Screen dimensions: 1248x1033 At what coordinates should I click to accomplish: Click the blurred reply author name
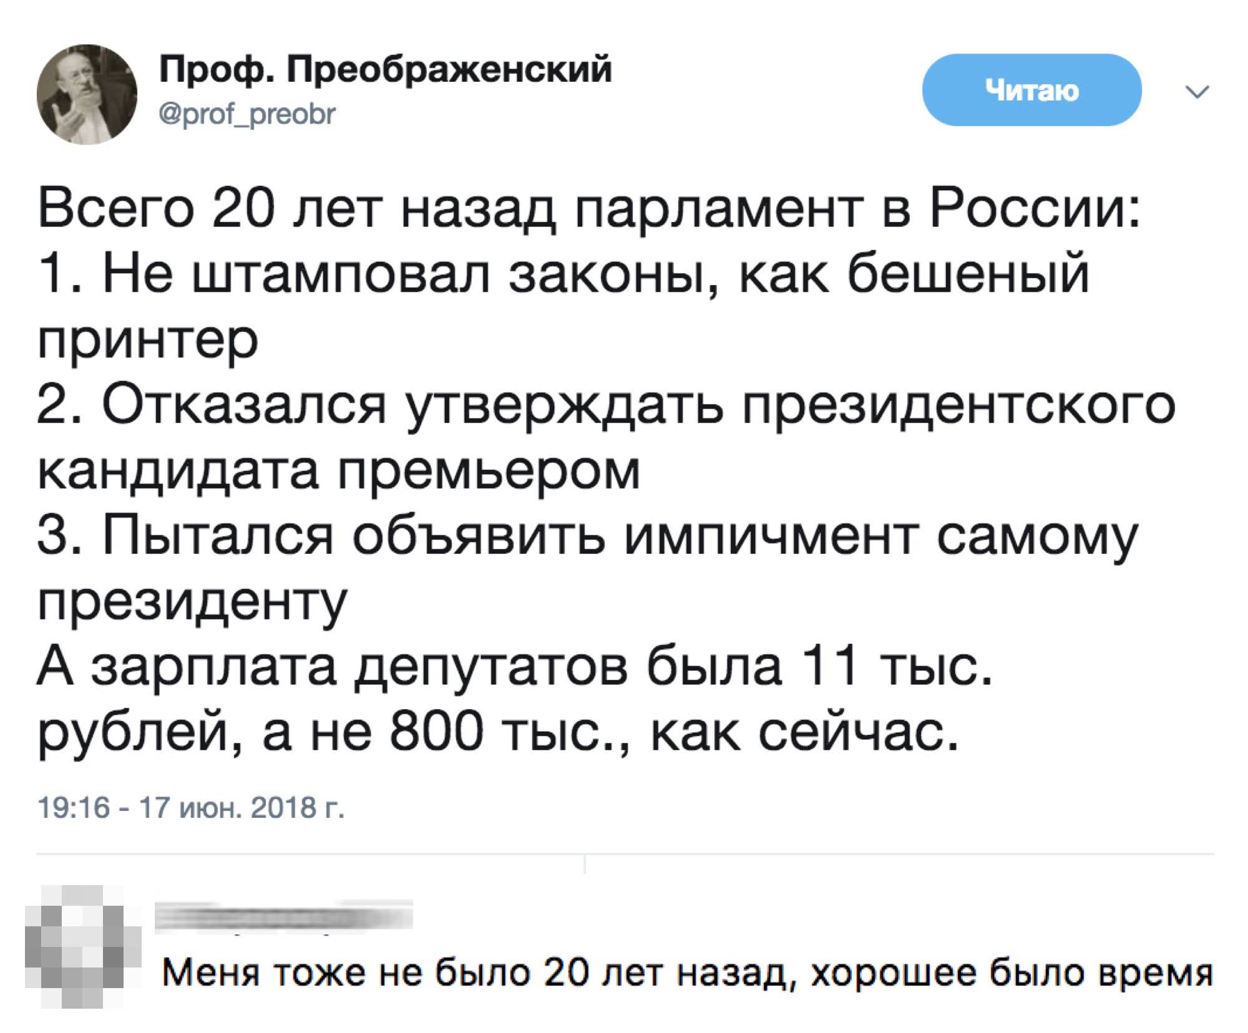pyautogui.click(x=284, y=917)
